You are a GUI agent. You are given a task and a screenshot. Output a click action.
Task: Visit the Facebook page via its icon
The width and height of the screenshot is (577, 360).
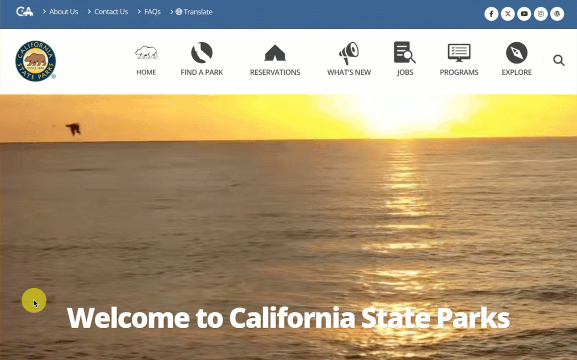(491, 14)
